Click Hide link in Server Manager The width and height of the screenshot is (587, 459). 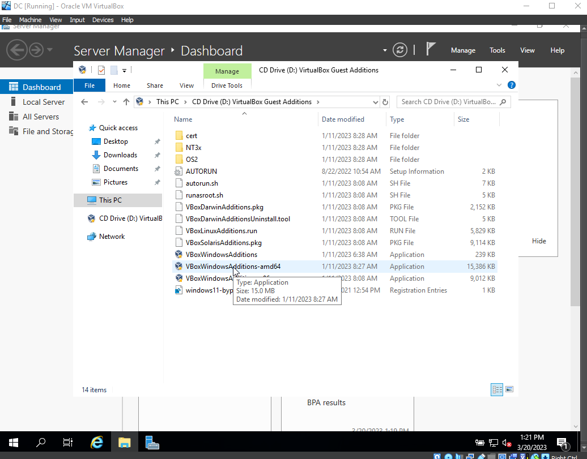(539, 241)
